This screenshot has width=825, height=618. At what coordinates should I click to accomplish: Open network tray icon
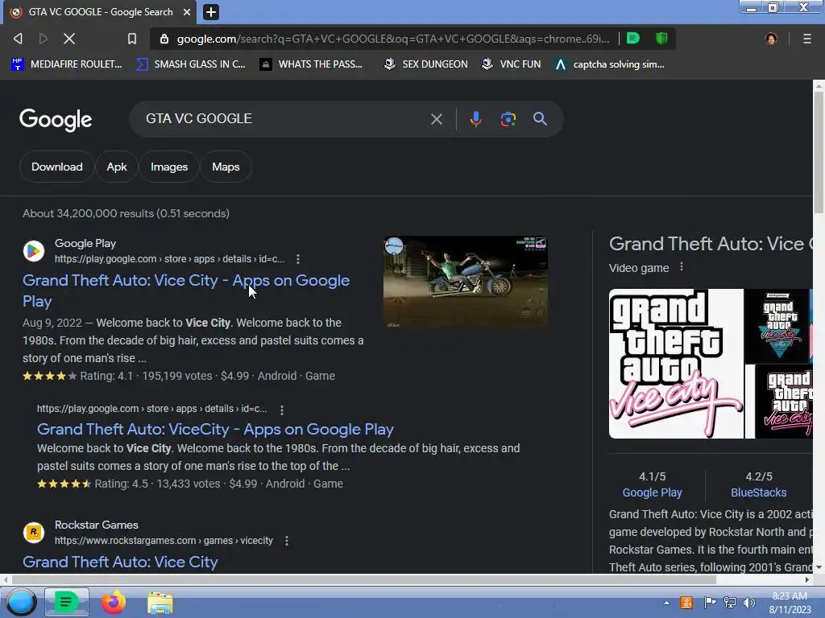click(x=730, y=603)
